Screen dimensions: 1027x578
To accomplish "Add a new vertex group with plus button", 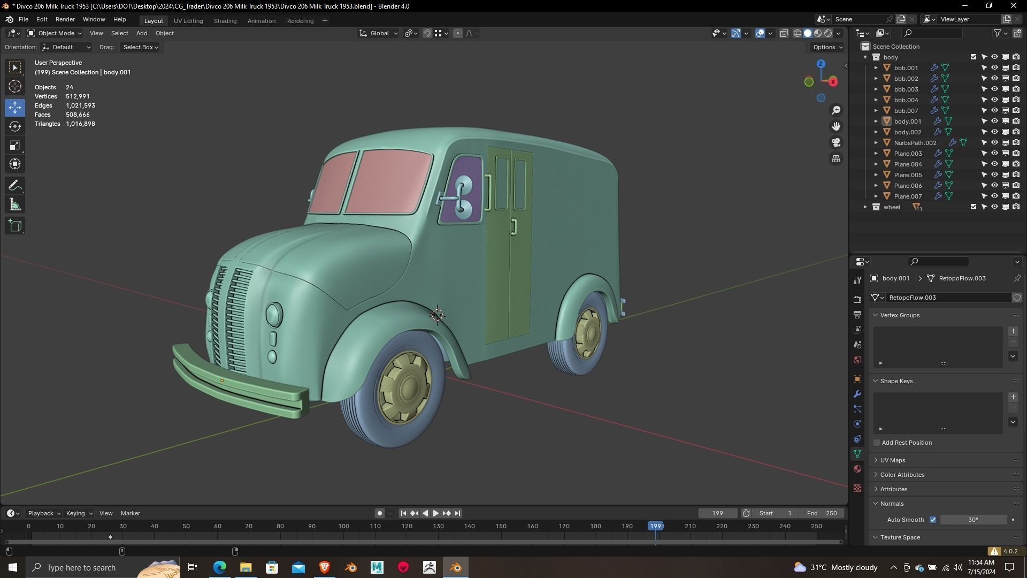I will point(1013,331).
